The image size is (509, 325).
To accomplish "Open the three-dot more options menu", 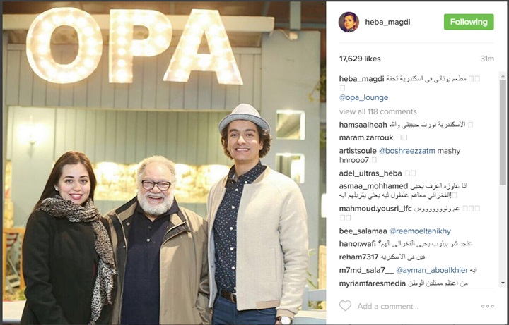I will tap(488, 306).
